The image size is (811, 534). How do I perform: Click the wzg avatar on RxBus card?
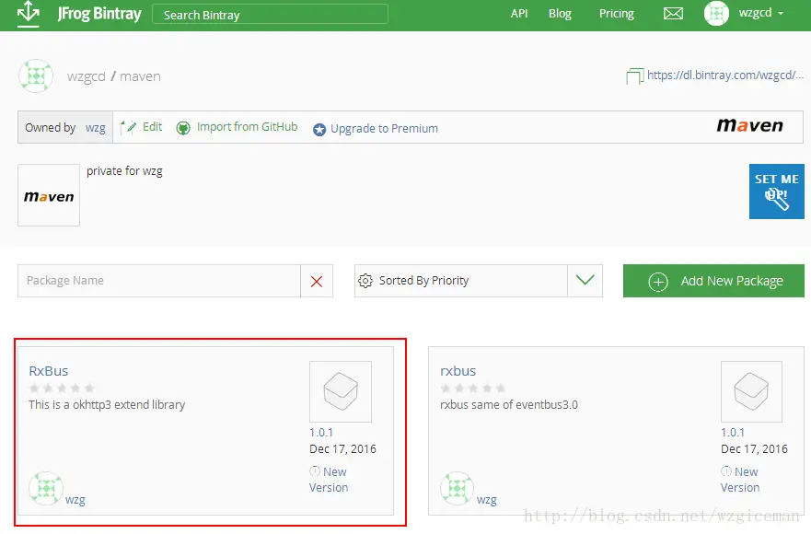(46, 489)
